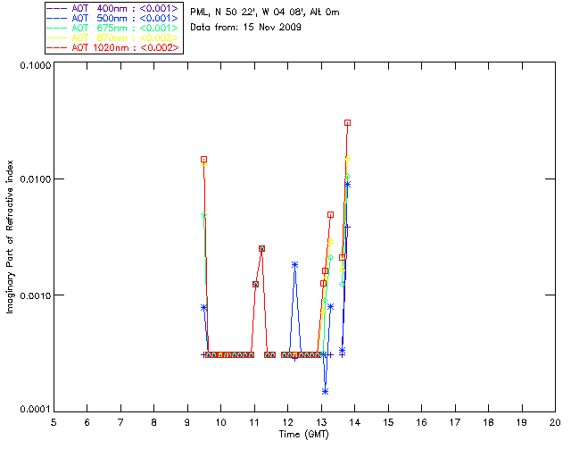Screen dimensions: 571x457
Task: Click the x-axis tick label 10
Action: click(x=220, y=422)
